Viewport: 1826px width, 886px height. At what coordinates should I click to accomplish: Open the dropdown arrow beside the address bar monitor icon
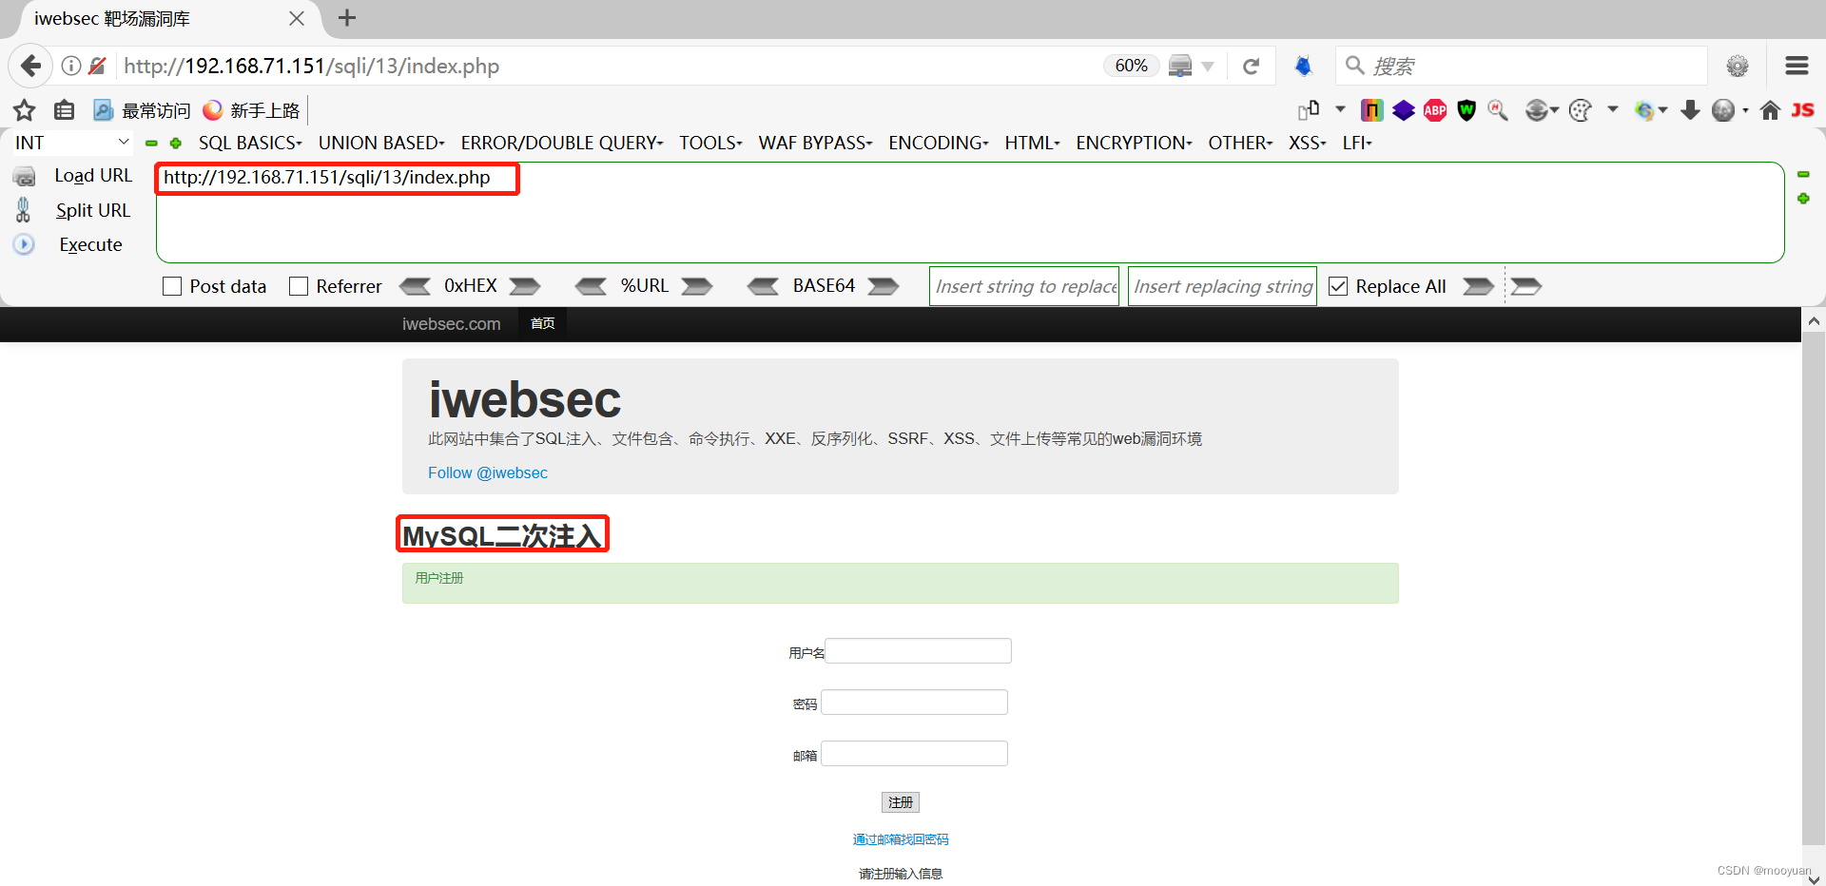coord(1208,67)
